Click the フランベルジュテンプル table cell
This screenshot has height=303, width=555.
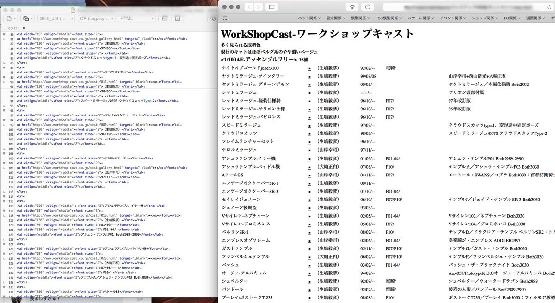pyautogui.click(x=246, y=257)
